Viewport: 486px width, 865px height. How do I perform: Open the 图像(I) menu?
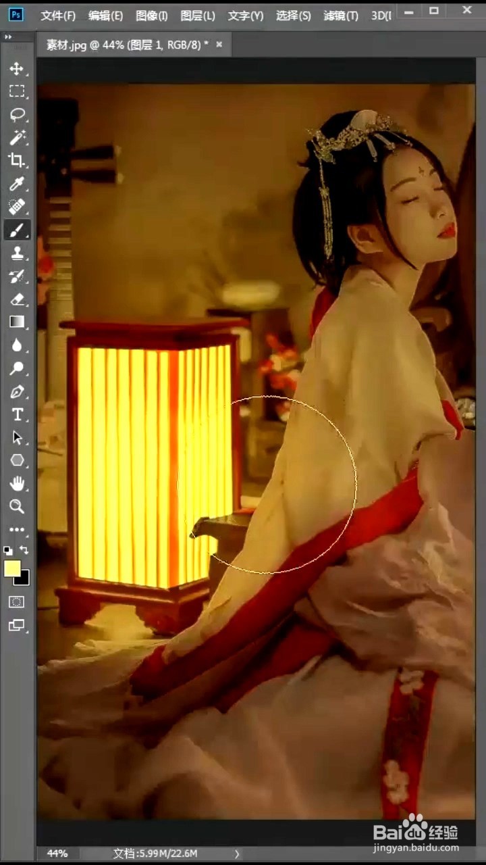coord(151,15)
